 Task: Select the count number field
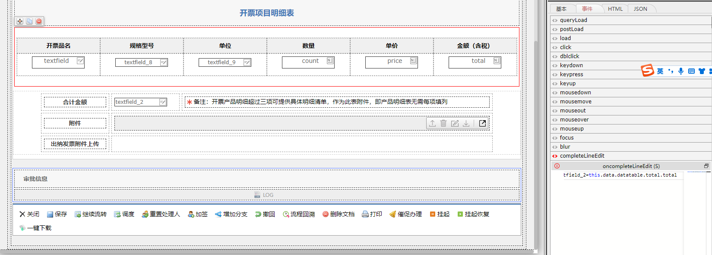(308, 62)
